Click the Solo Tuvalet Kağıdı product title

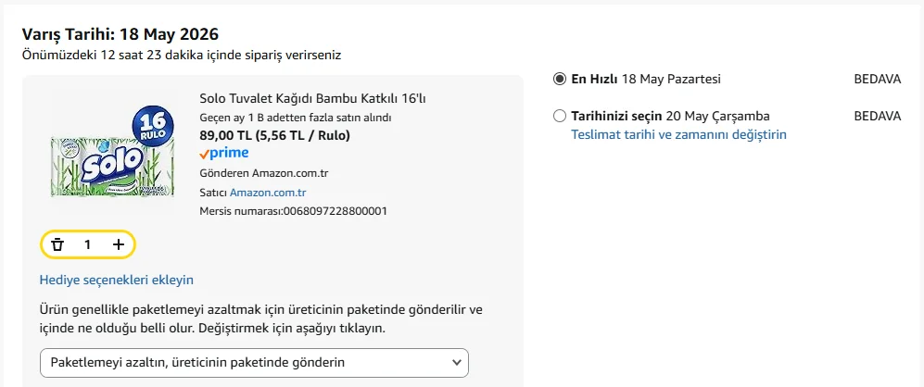click(313, 98)
